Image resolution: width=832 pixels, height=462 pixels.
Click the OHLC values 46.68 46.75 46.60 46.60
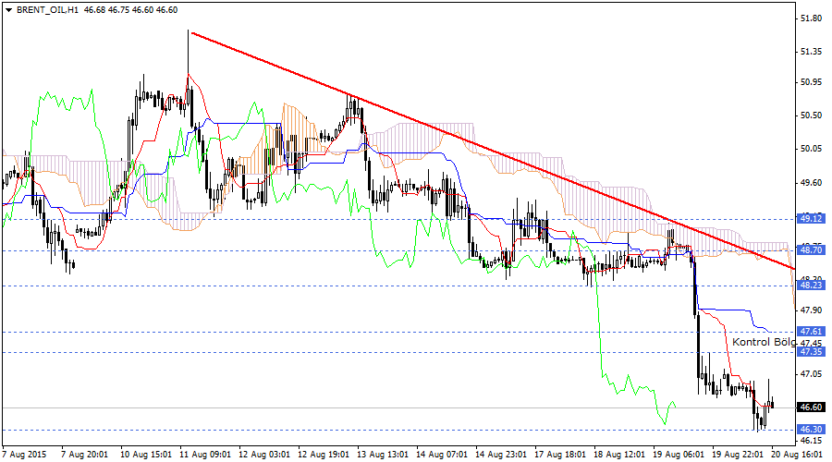click(130, 10)
